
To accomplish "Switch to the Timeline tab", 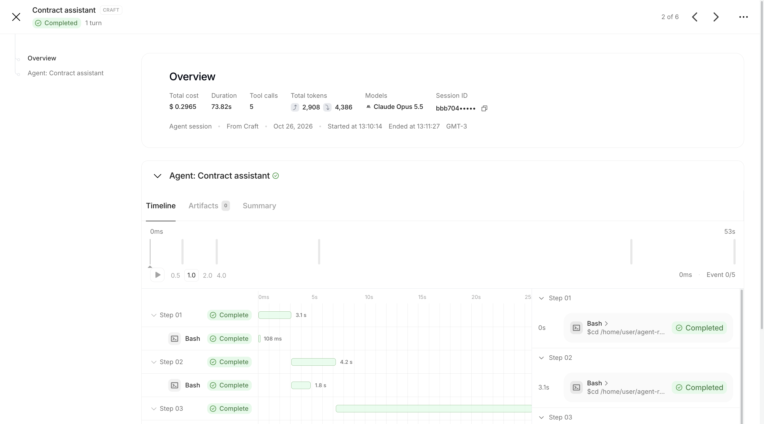I will coord(161,206).
